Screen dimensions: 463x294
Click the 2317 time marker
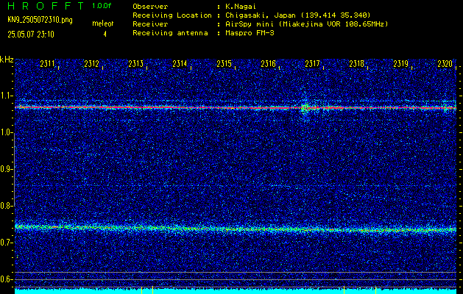(x=312, y=64)
